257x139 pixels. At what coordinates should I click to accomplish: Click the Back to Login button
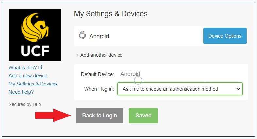click(100, 116)
